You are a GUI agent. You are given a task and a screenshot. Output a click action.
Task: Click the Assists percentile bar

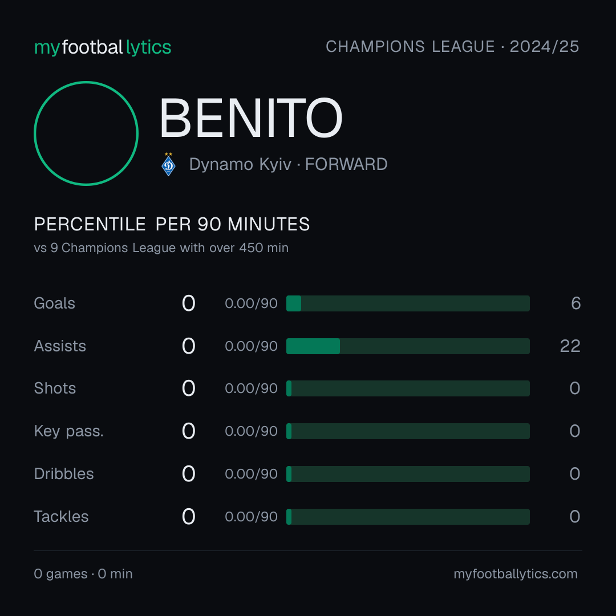click(408, 346)
